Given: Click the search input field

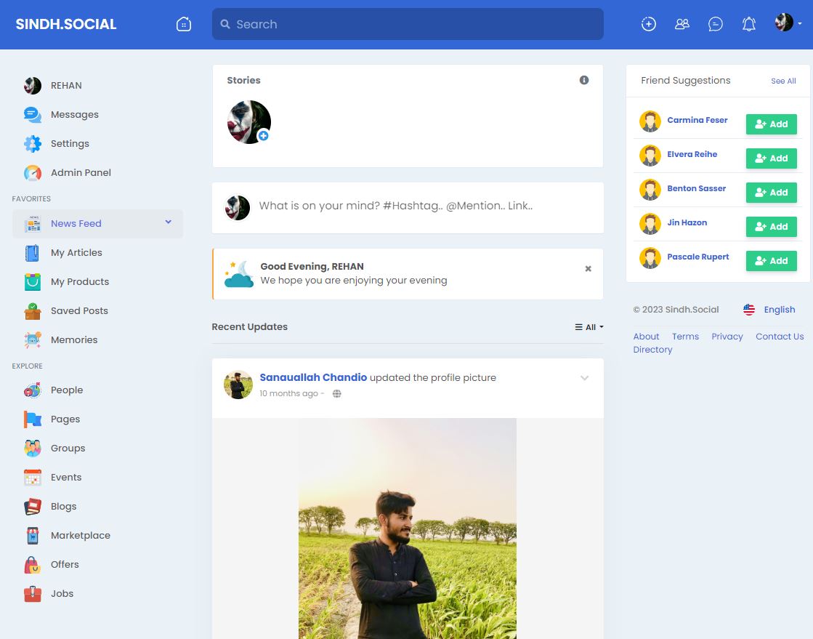Looking at the screenshot, I should point(407,23).
